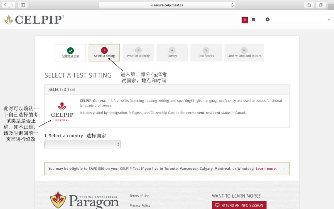This screenshot has height=209, width=334.
Task: Dismiss the SAVE $50 notice with the x
Action: point(284,169)
